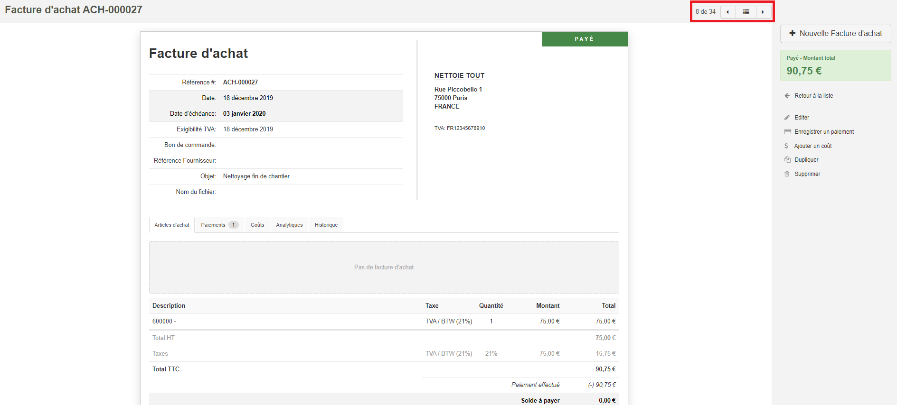Click the trash icon beside Supprimer
897x405 pixels.
(787, 174)
